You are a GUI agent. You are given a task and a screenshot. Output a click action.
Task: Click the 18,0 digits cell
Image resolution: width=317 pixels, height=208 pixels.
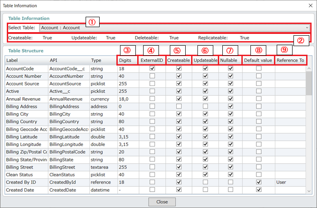tap(128, 99)
